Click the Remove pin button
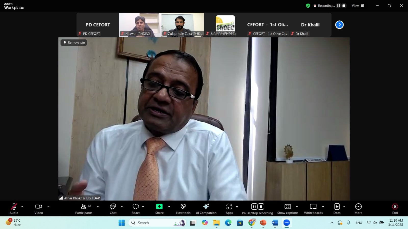This screenshot has height=229, width=408. [x=74, y=42]
